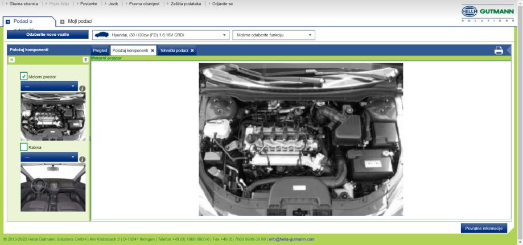Open the info@hella-gutmann.com email link
The width and height of the screenshot is (523, 245).
tap(291, 239)
